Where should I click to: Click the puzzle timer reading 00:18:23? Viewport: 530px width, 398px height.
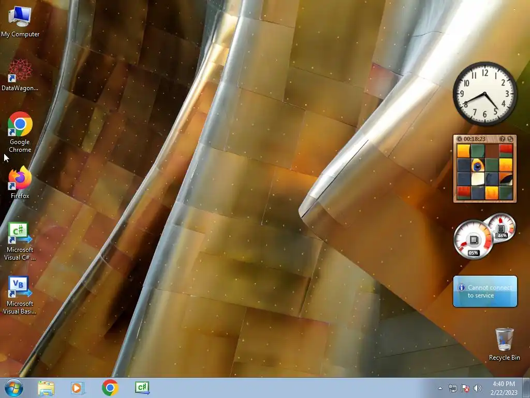tap(474, 139)
